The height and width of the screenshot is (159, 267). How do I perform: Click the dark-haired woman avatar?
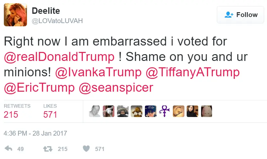[192, 111]
